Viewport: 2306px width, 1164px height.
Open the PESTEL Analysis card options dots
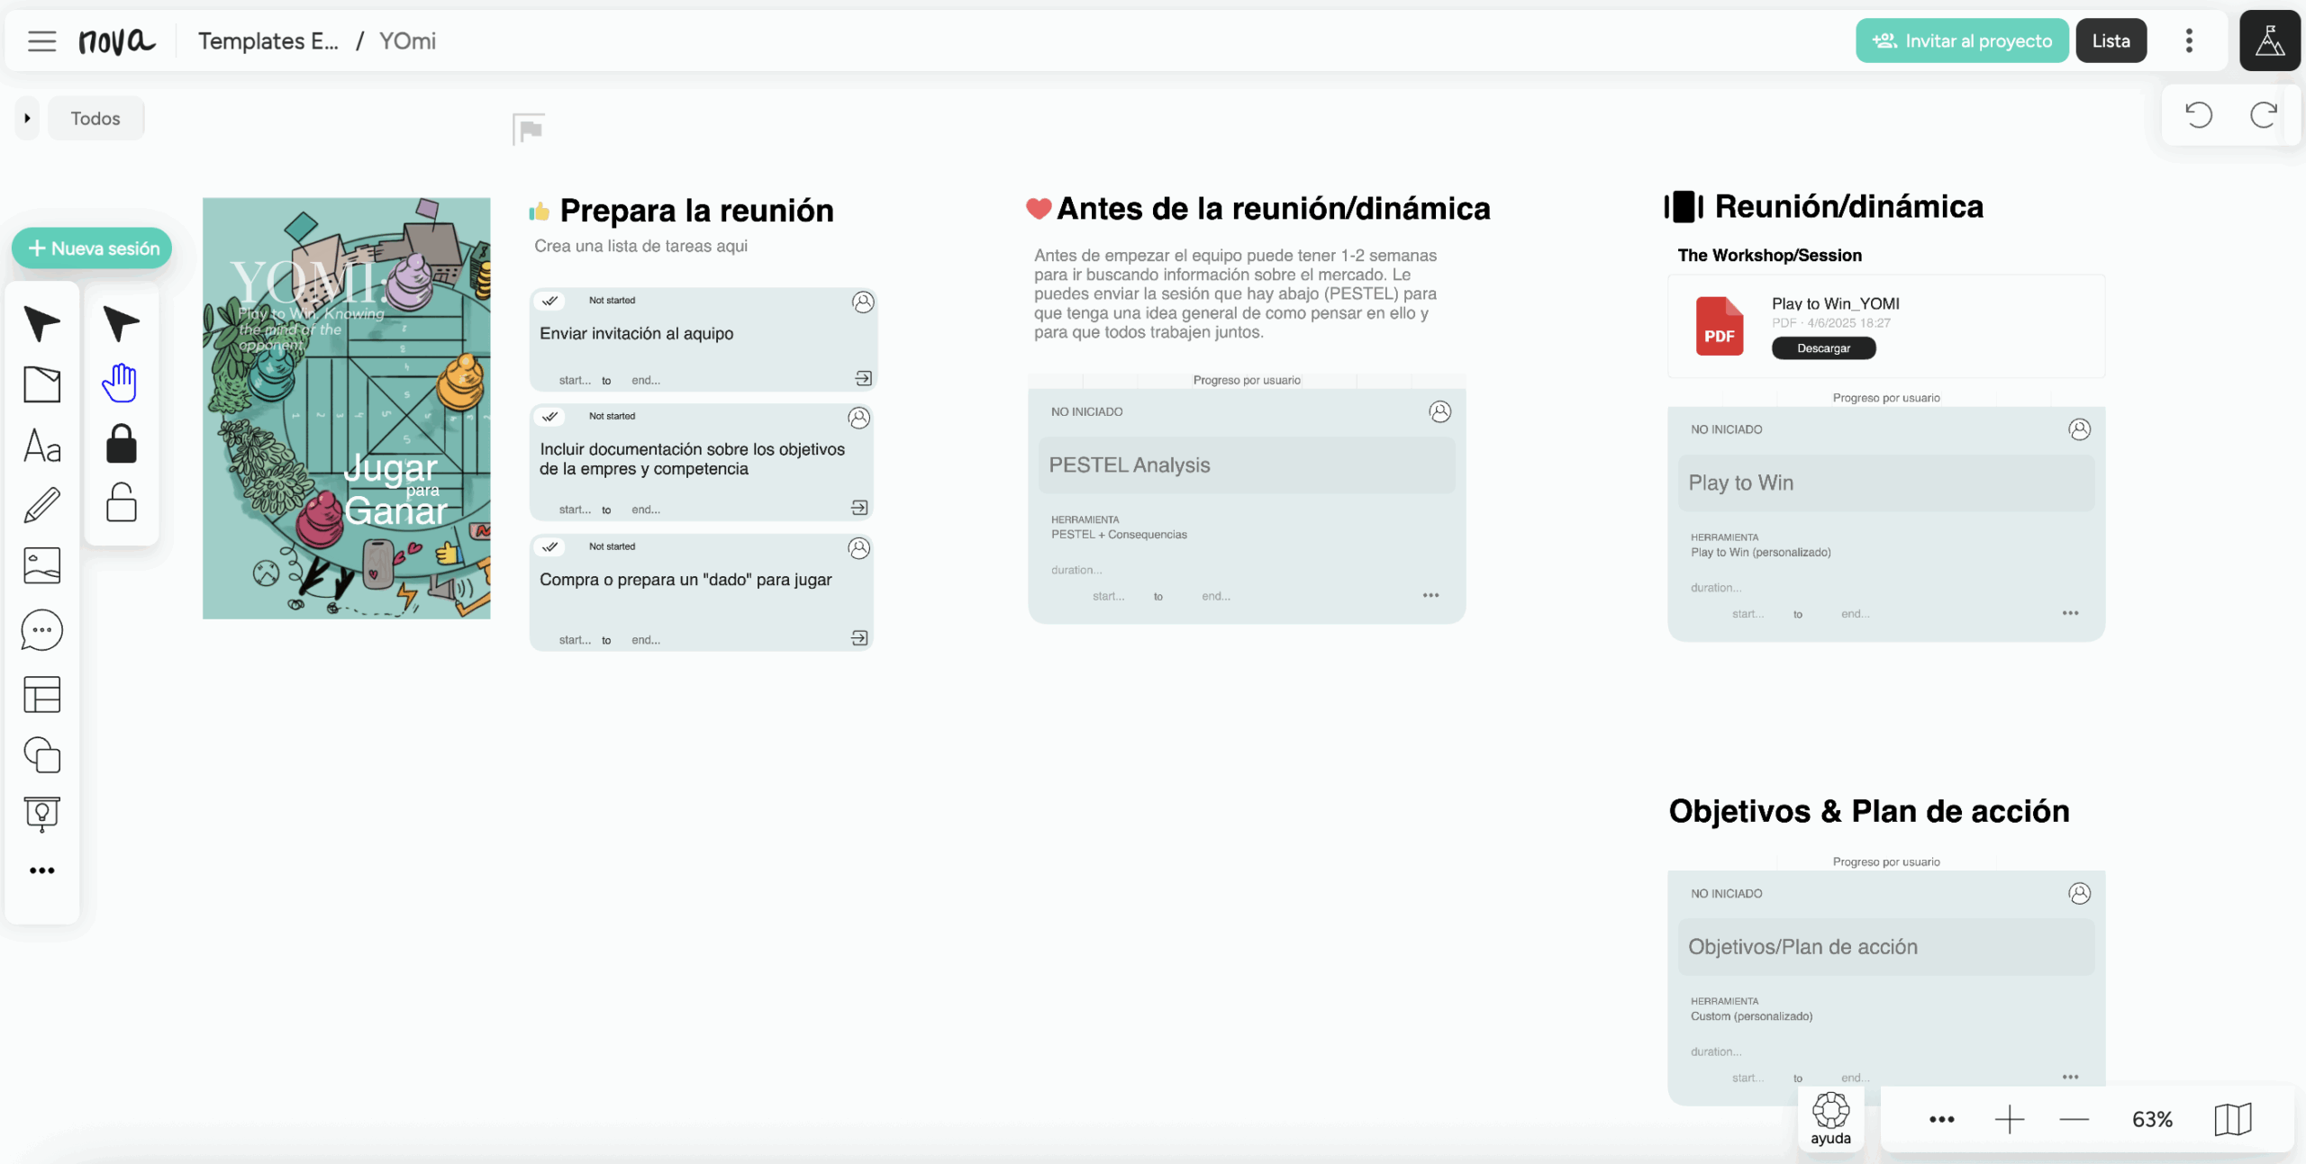[1430, 595]
